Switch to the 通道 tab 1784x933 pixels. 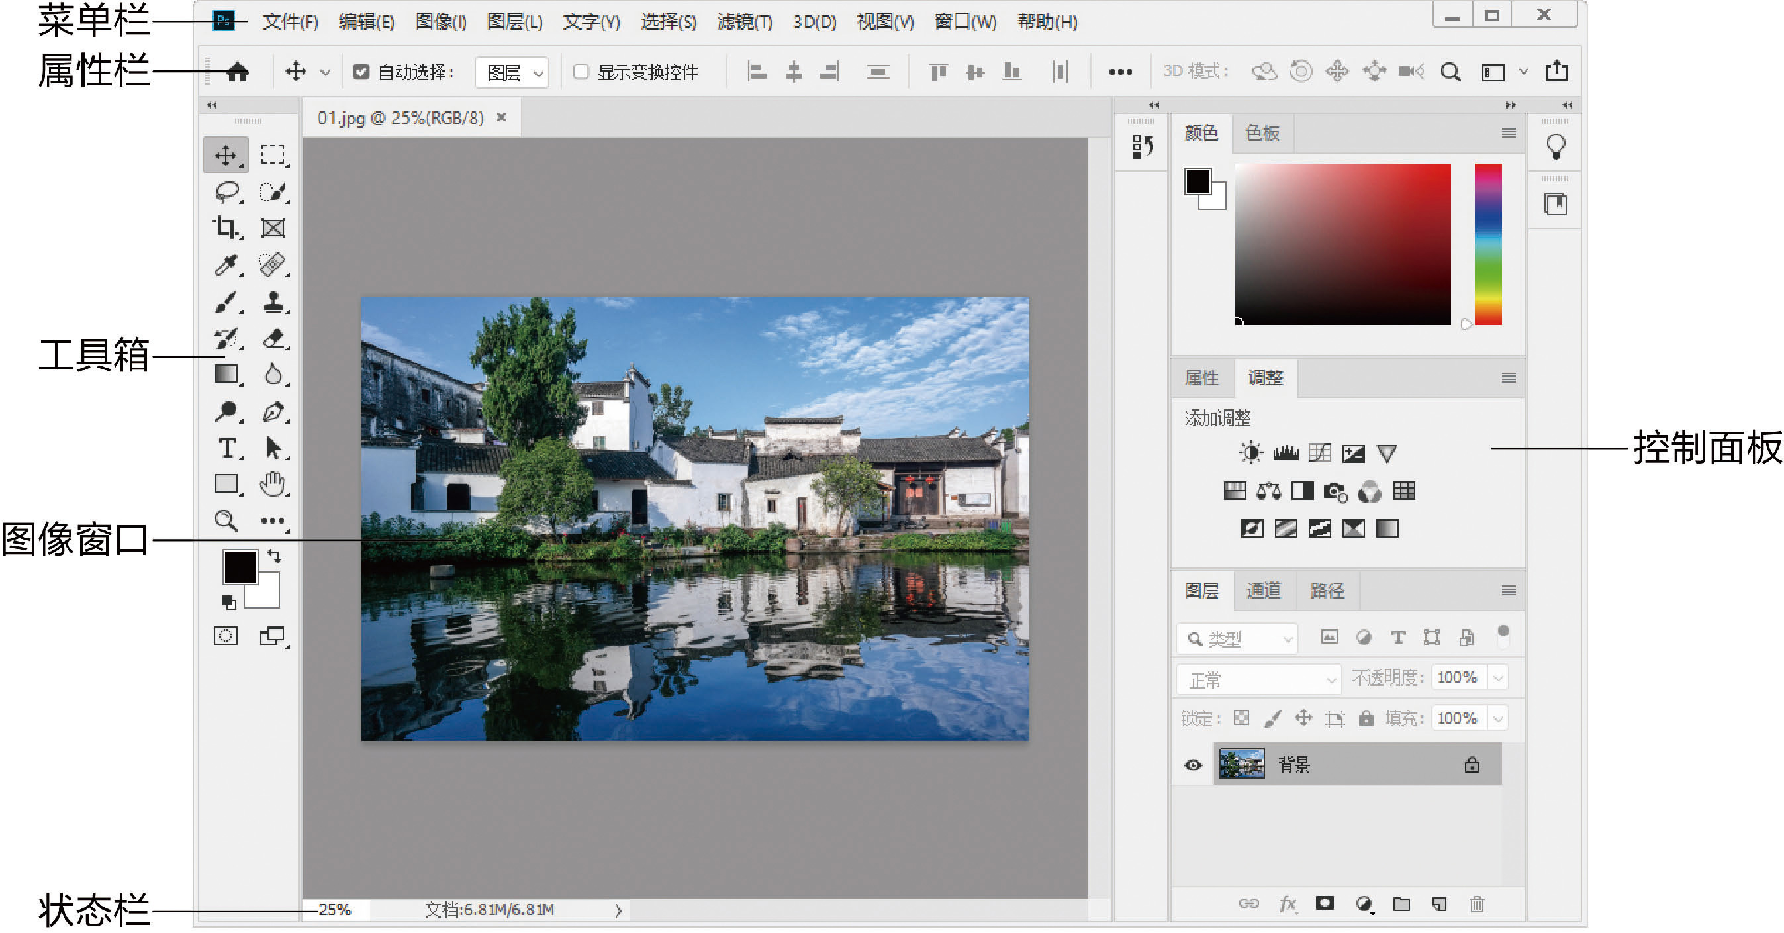tap(1263, 591)
